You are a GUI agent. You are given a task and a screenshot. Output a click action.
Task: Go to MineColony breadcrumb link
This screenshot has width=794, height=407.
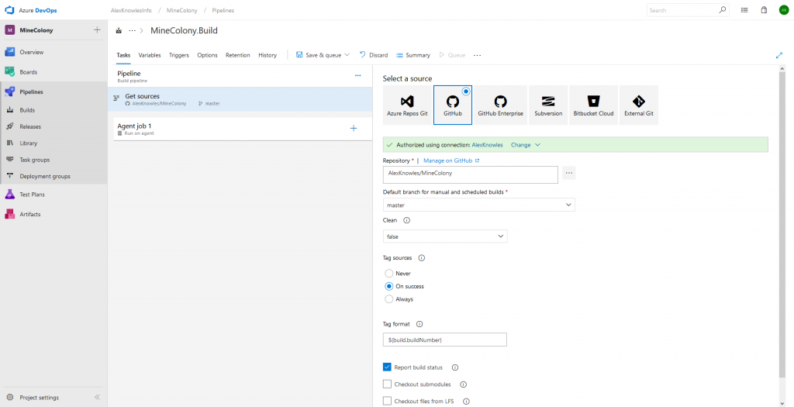tap(181, 10)
